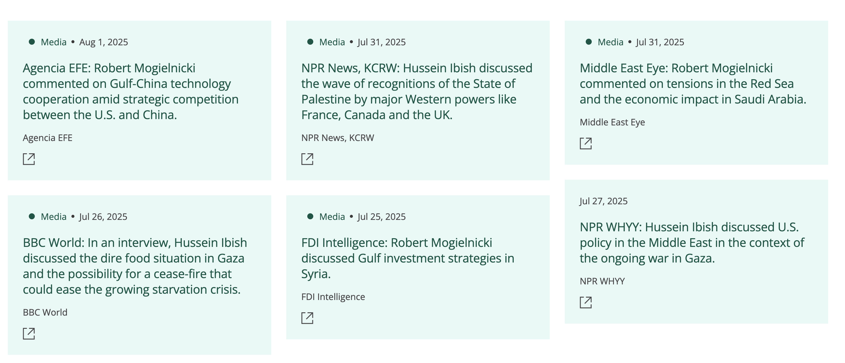
Task: Click the NPR WHYY source label
Action: tap(602, 281)
